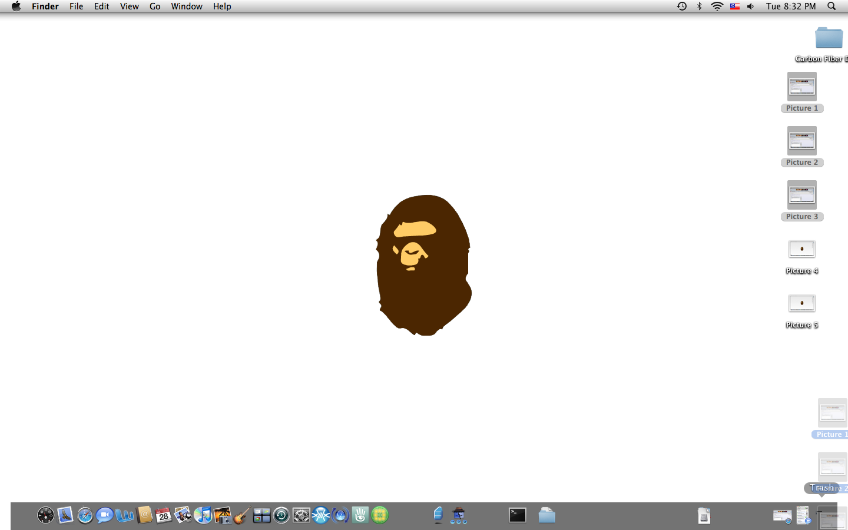The height and width of the screenshot is (530, 848).
Task: Open Safari compass icon in Dock
Action: click(85, 515)
